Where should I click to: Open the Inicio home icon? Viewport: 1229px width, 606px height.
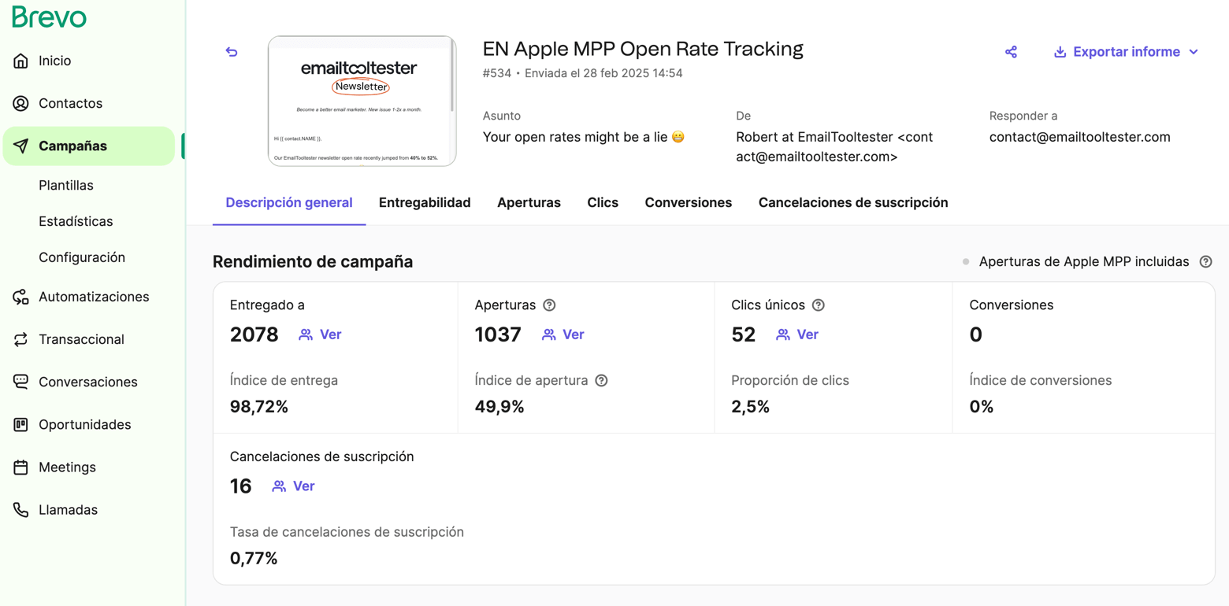tap(21, 61)
